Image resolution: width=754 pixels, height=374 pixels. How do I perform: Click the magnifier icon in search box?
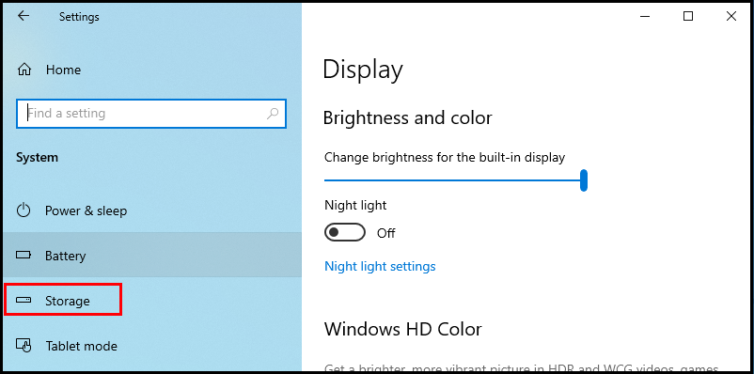273,114
